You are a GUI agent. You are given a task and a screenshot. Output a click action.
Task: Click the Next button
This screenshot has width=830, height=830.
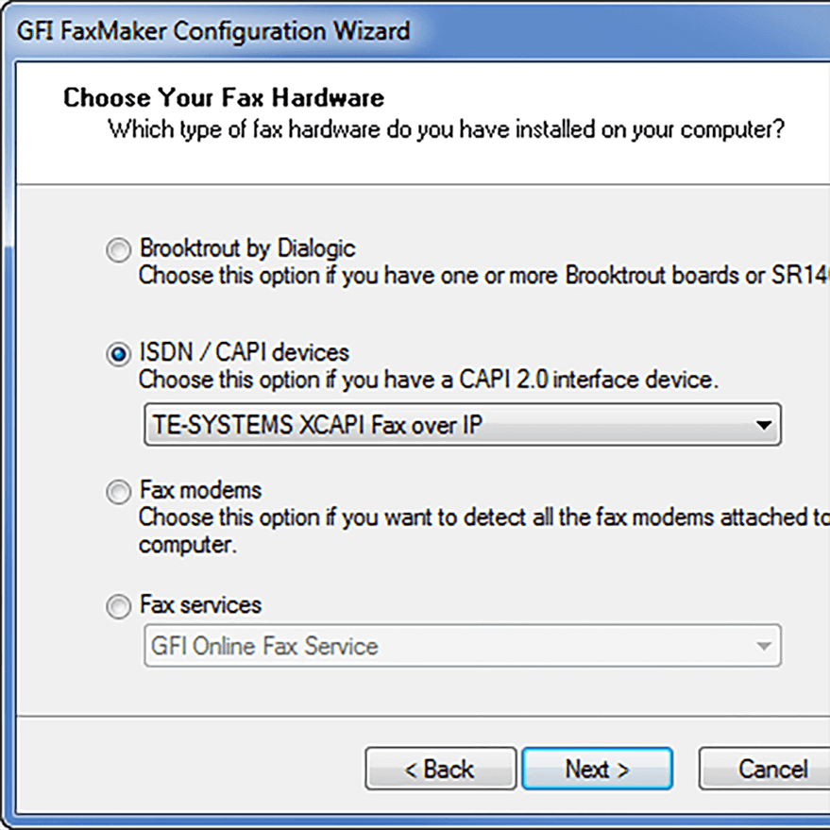[x=597, y=768]
